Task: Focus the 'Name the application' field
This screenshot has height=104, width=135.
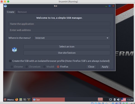Action: coord(59,24)
